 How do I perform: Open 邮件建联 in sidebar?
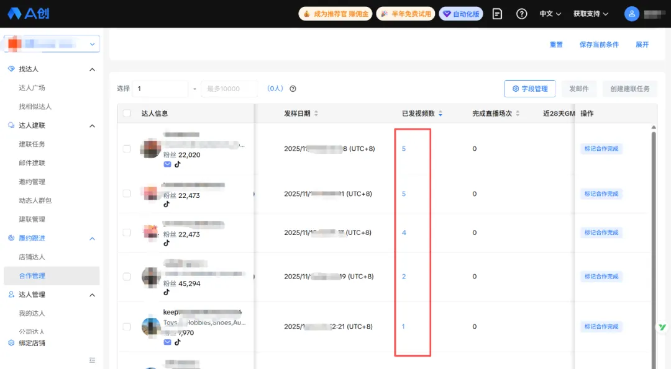(x=32, y=162)
